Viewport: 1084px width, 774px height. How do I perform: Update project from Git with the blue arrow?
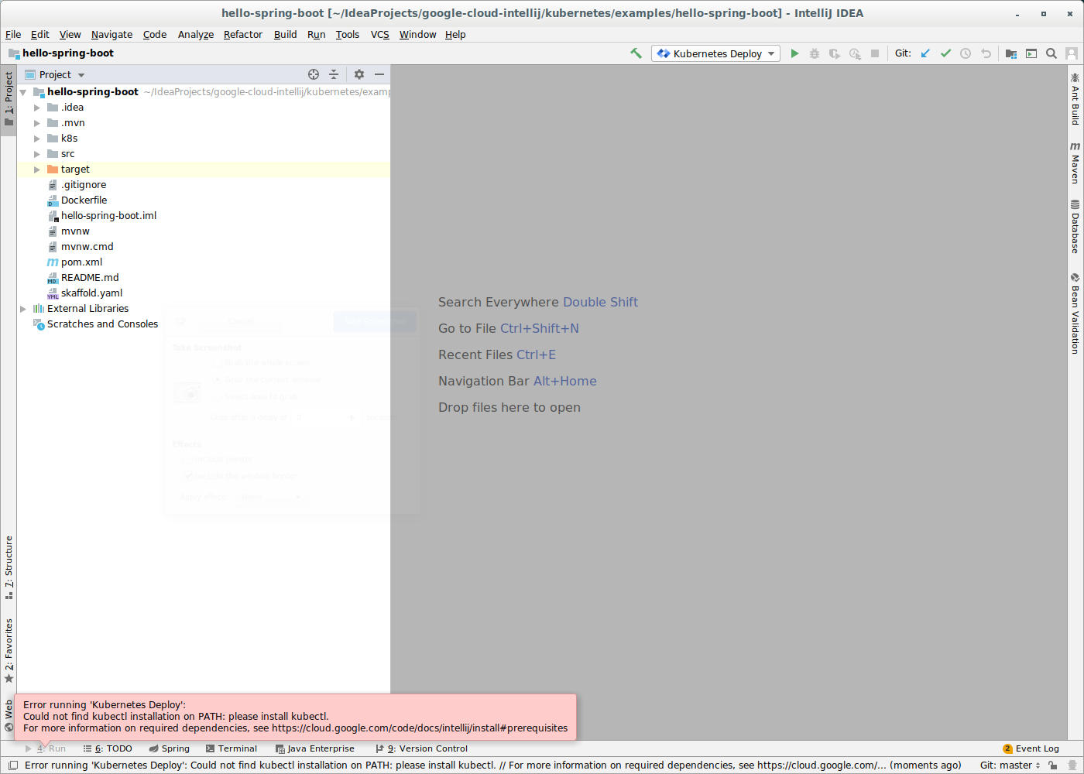(x=924, y=53)
